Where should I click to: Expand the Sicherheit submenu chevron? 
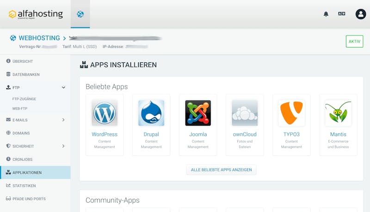[x=63, y=146]
